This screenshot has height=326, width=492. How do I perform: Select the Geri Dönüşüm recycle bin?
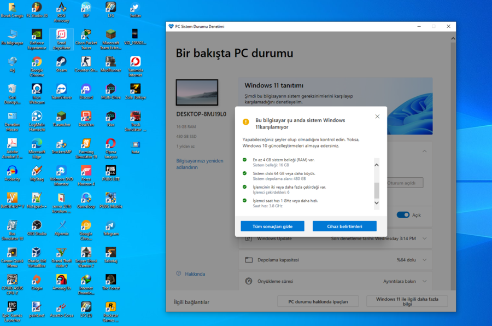coord(12,94)
